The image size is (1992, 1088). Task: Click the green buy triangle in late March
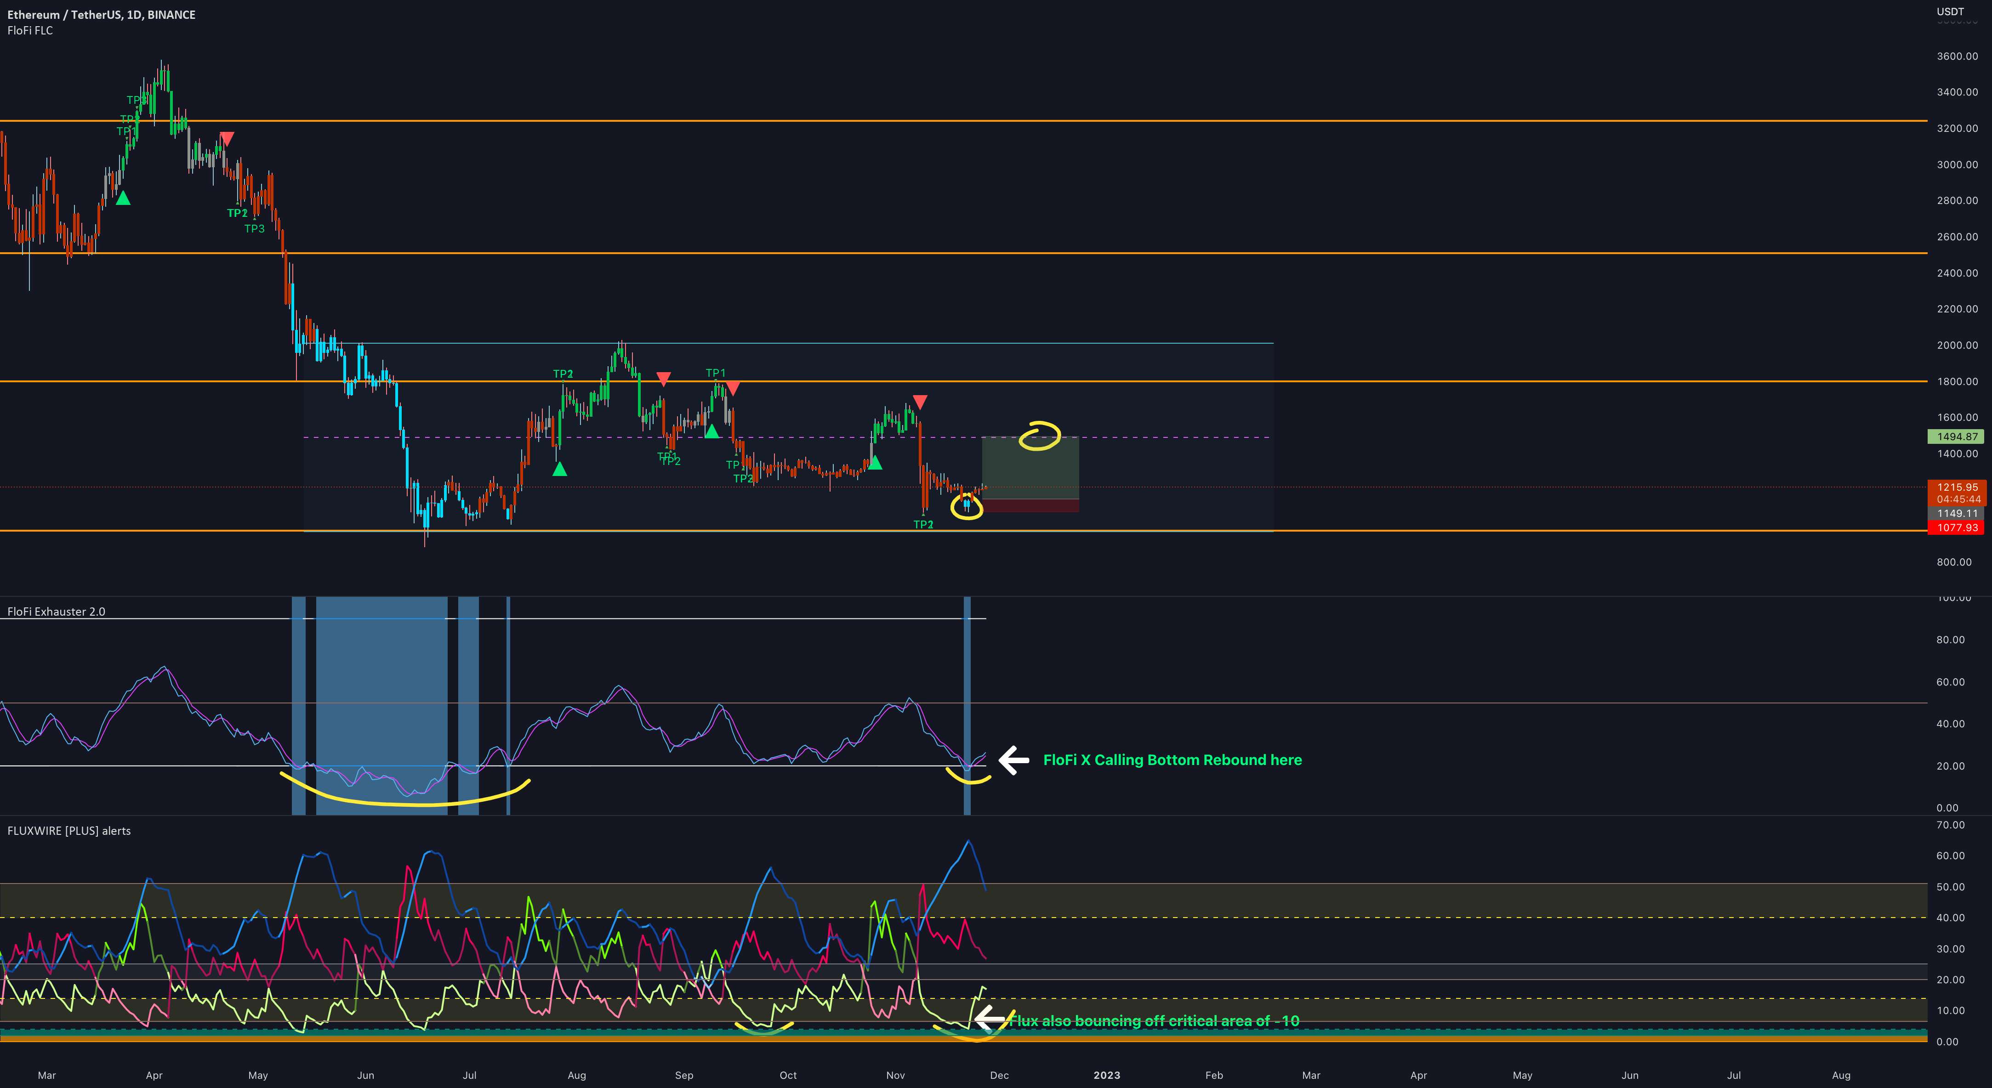tap(123, 198)
